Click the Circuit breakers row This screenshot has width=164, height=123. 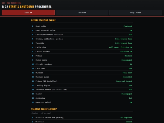coord(82,64)
